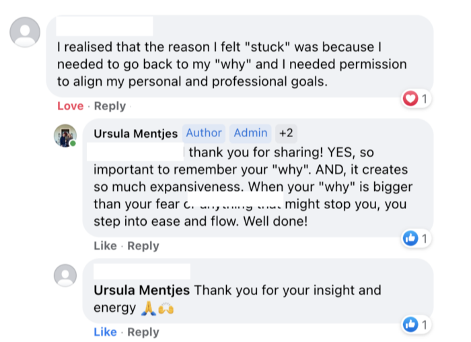Viewport: 471px width, 342px height.
Task: Click the reaction count on first comment
Action: [x=425, y=99]
